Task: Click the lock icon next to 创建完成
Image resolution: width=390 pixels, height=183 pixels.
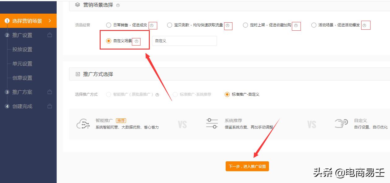Action: click(x=50, y=106)
